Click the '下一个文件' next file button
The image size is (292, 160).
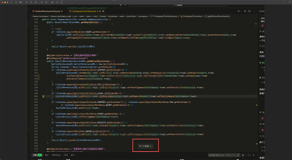[146, 146]
